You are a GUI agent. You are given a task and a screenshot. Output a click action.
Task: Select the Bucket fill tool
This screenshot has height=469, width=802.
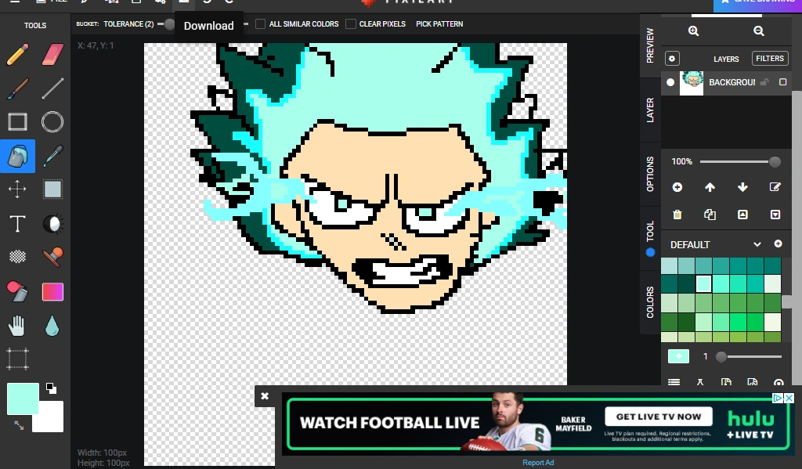tap(16, 156)
